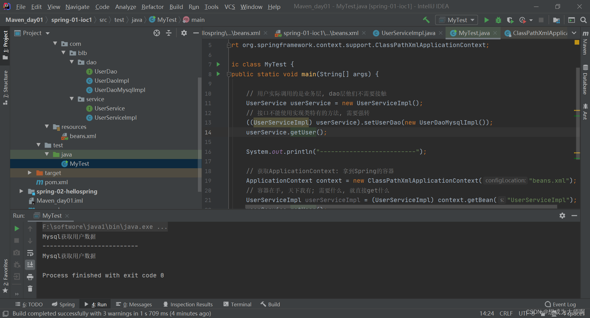The width and height of the screenshot is (590, 318).
Task: Collapse the service package folder
Action: [72, 99]
